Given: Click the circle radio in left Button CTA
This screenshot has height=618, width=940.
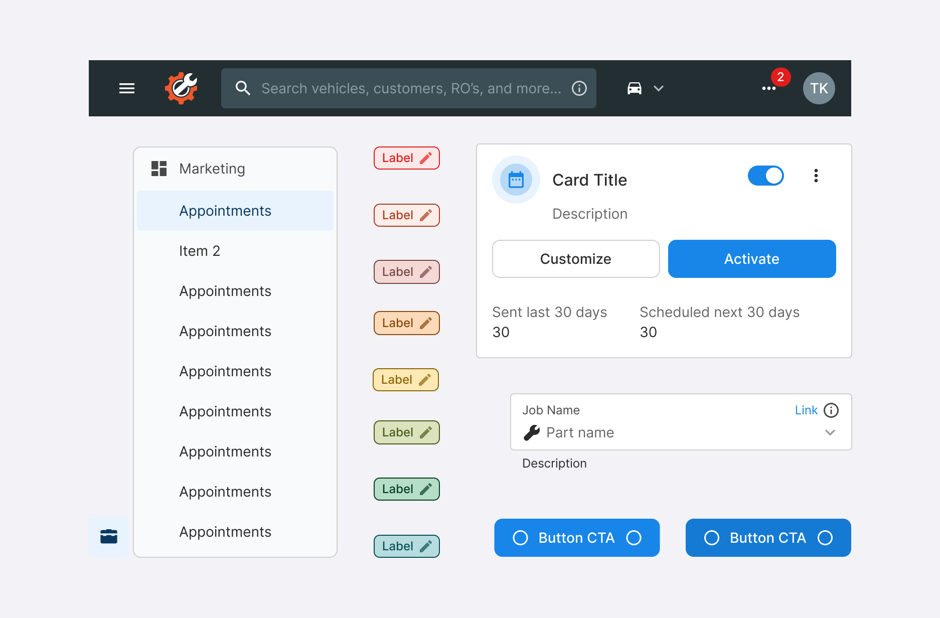Looking at the screenshot, I should [x=521, y=537].
